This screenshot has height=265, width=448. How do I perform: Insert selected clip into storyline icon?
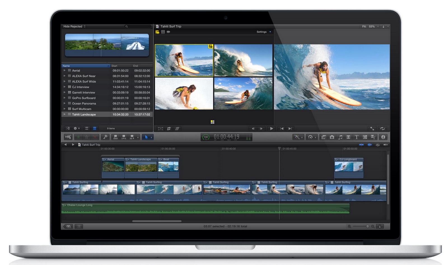click(123, 137)
